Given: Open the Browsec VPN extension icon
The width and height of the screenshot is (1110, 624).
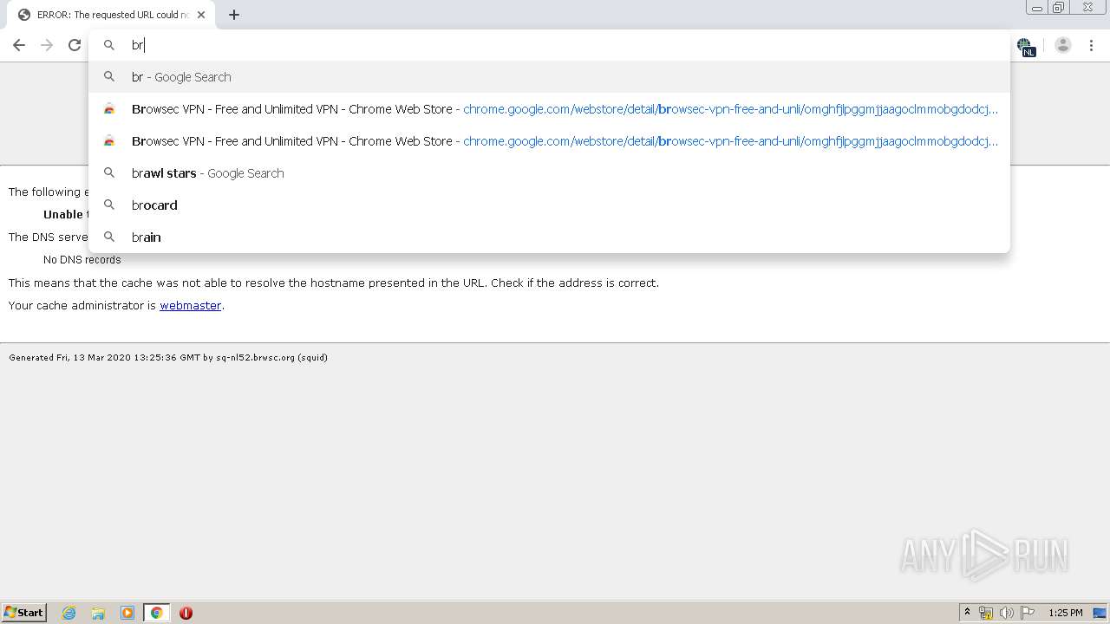Looking at the screenshot, I should (x=1026, y=46).
